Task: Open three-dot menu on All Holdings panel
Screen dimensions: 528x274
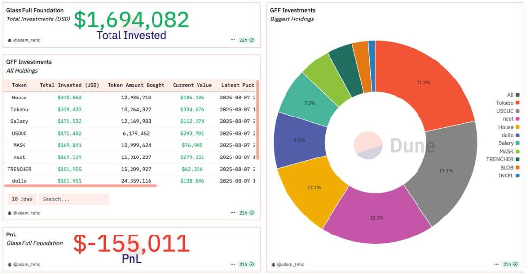Action: (233, 213)
